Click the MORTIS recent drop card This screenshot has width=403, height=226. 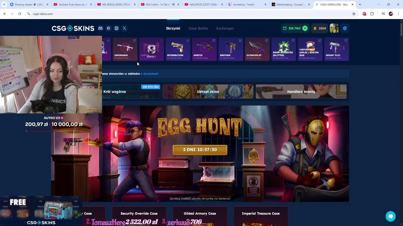(x=204, y=49)
